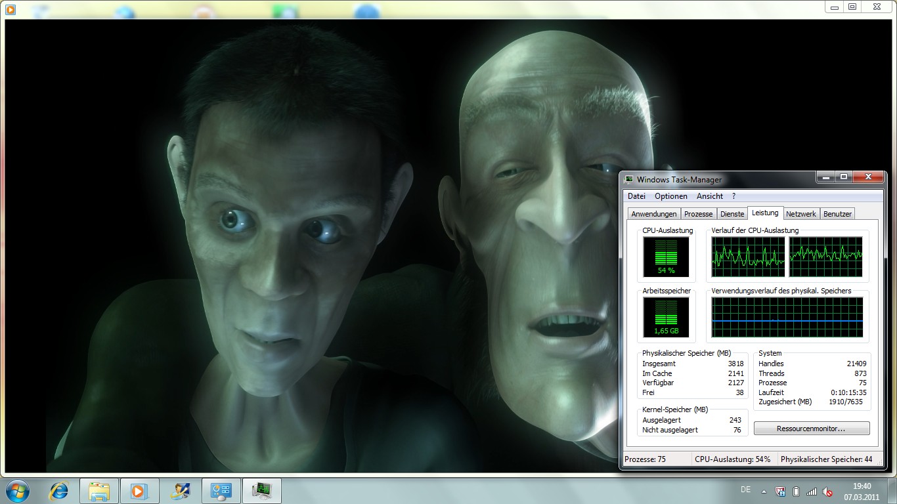Click the uptime value '0:10:15:35'

pos(848,392)
